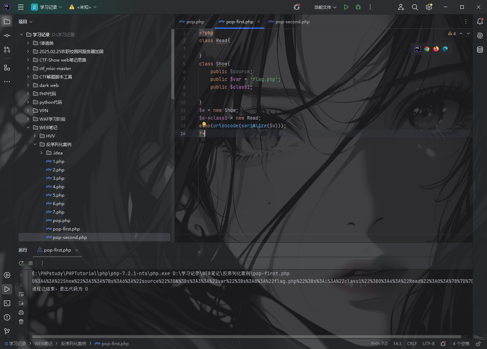Open preview in Firefox browser

tap(436, 49)
